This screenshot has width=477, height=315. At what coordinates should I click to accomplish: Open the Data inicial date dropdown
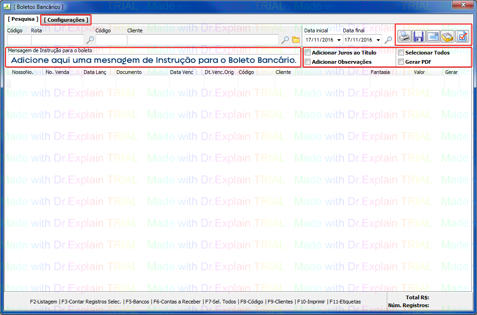click(x=339, y=40)
